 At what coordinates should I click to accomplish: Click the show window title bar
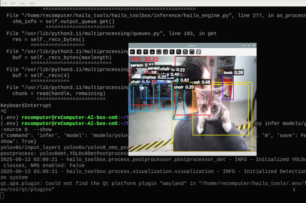[x=192, y=45]
